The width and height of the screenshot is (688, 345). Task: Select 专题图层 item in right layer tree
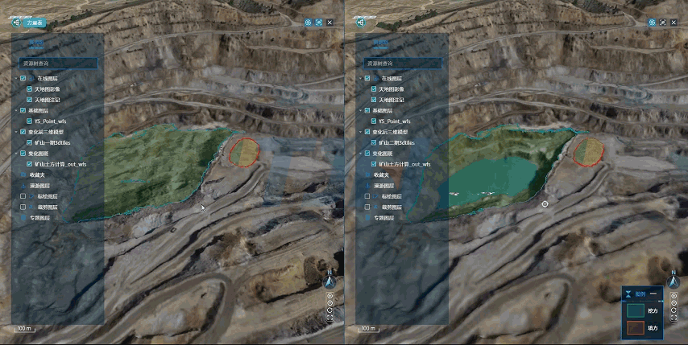coord(384,217)
